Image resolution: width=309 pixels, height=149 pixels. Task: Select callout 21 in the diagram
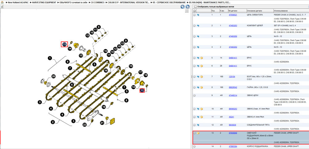pyautogui.click(x=102, y=123)
